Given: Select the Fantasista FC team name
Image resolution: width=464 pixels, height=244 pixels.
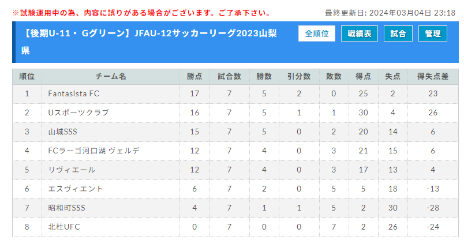Looking at the screenshot, I should tap(74, 94).
